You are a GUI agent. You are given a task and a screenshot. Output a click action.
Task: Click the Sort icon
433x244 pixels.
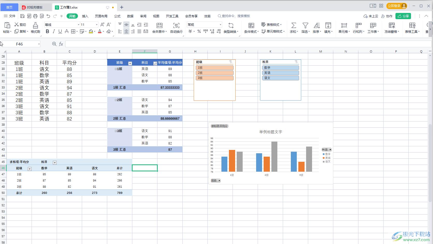[317, 25]
